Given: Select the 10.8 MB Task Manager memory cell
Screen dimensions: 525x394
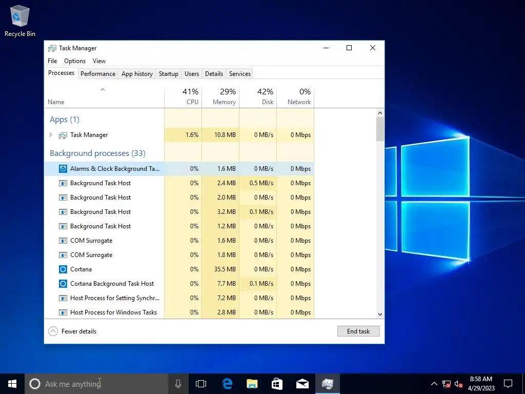Looking at the screenshot, I should point(220,135).
